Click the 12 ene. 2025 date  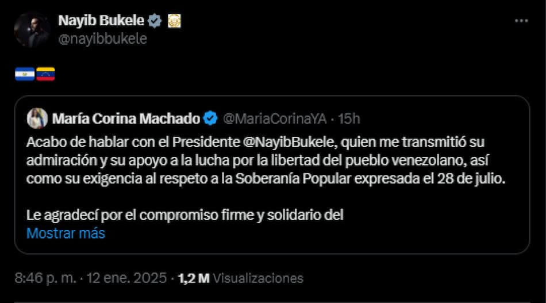[x=128, y=278]
